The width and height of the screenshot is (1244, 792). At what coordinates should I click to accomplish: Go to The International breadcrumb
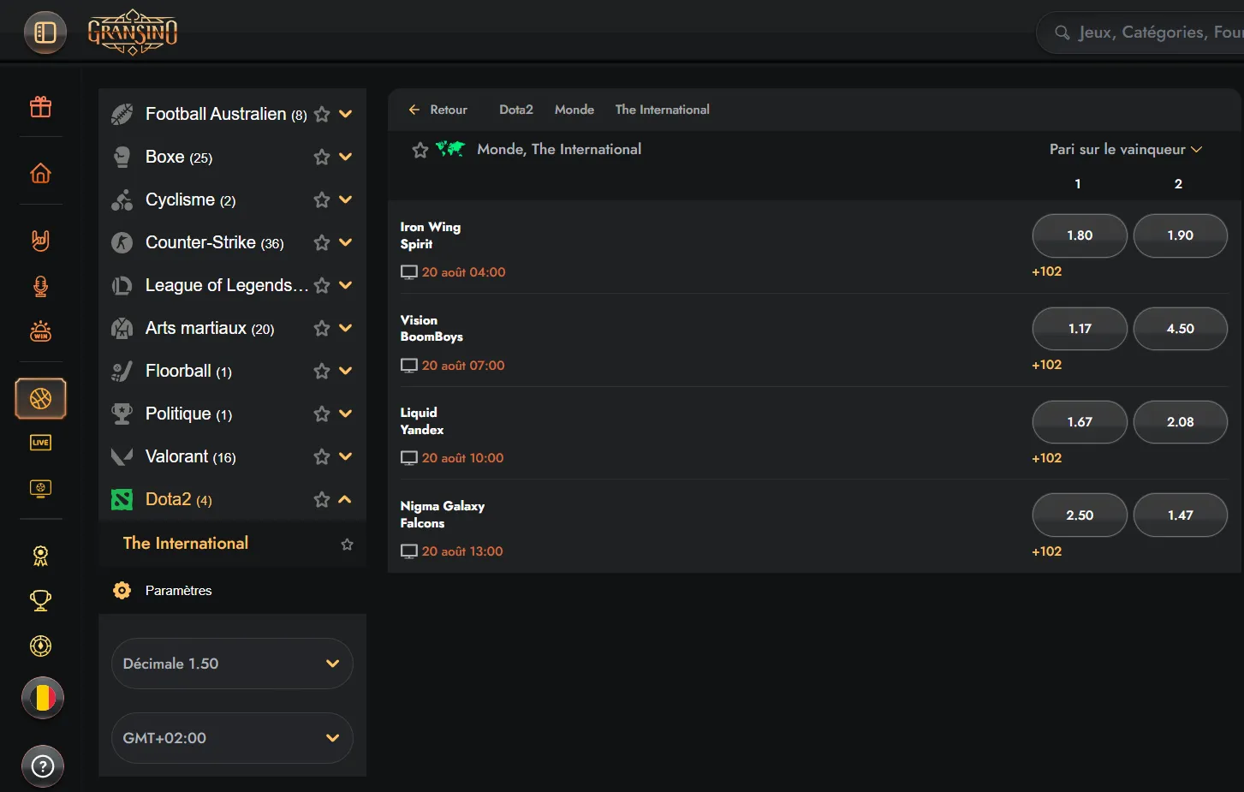663,110
